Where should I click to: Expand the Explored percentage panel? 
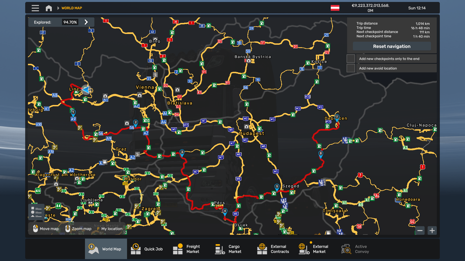click(x=86, y=22)
